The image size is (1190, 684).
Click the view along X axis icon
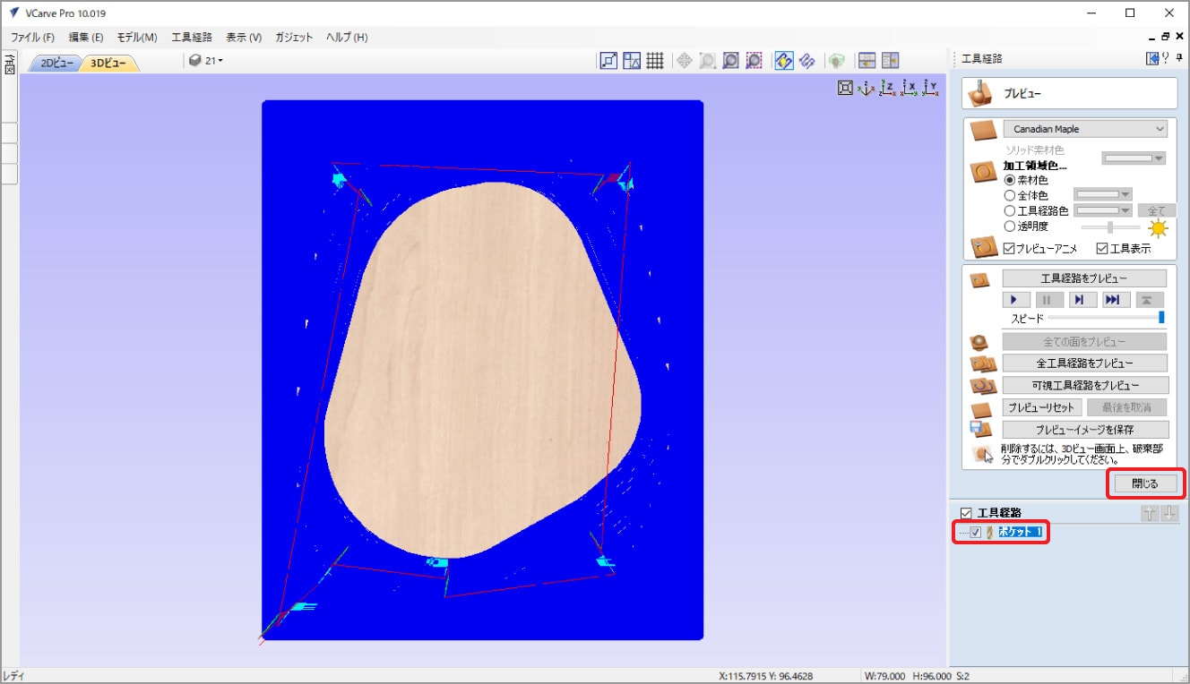pos(910,88)
